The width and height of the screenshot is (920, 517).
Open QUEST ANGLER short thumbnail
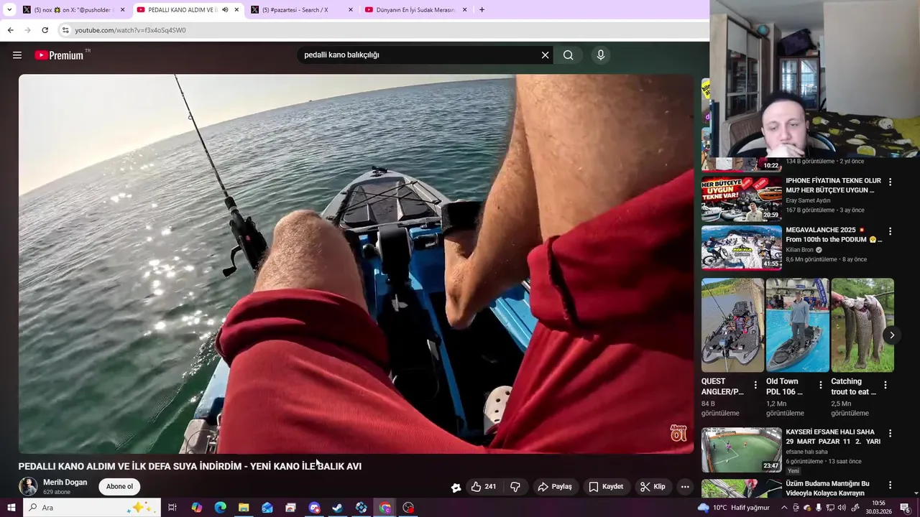click(732, 325)
